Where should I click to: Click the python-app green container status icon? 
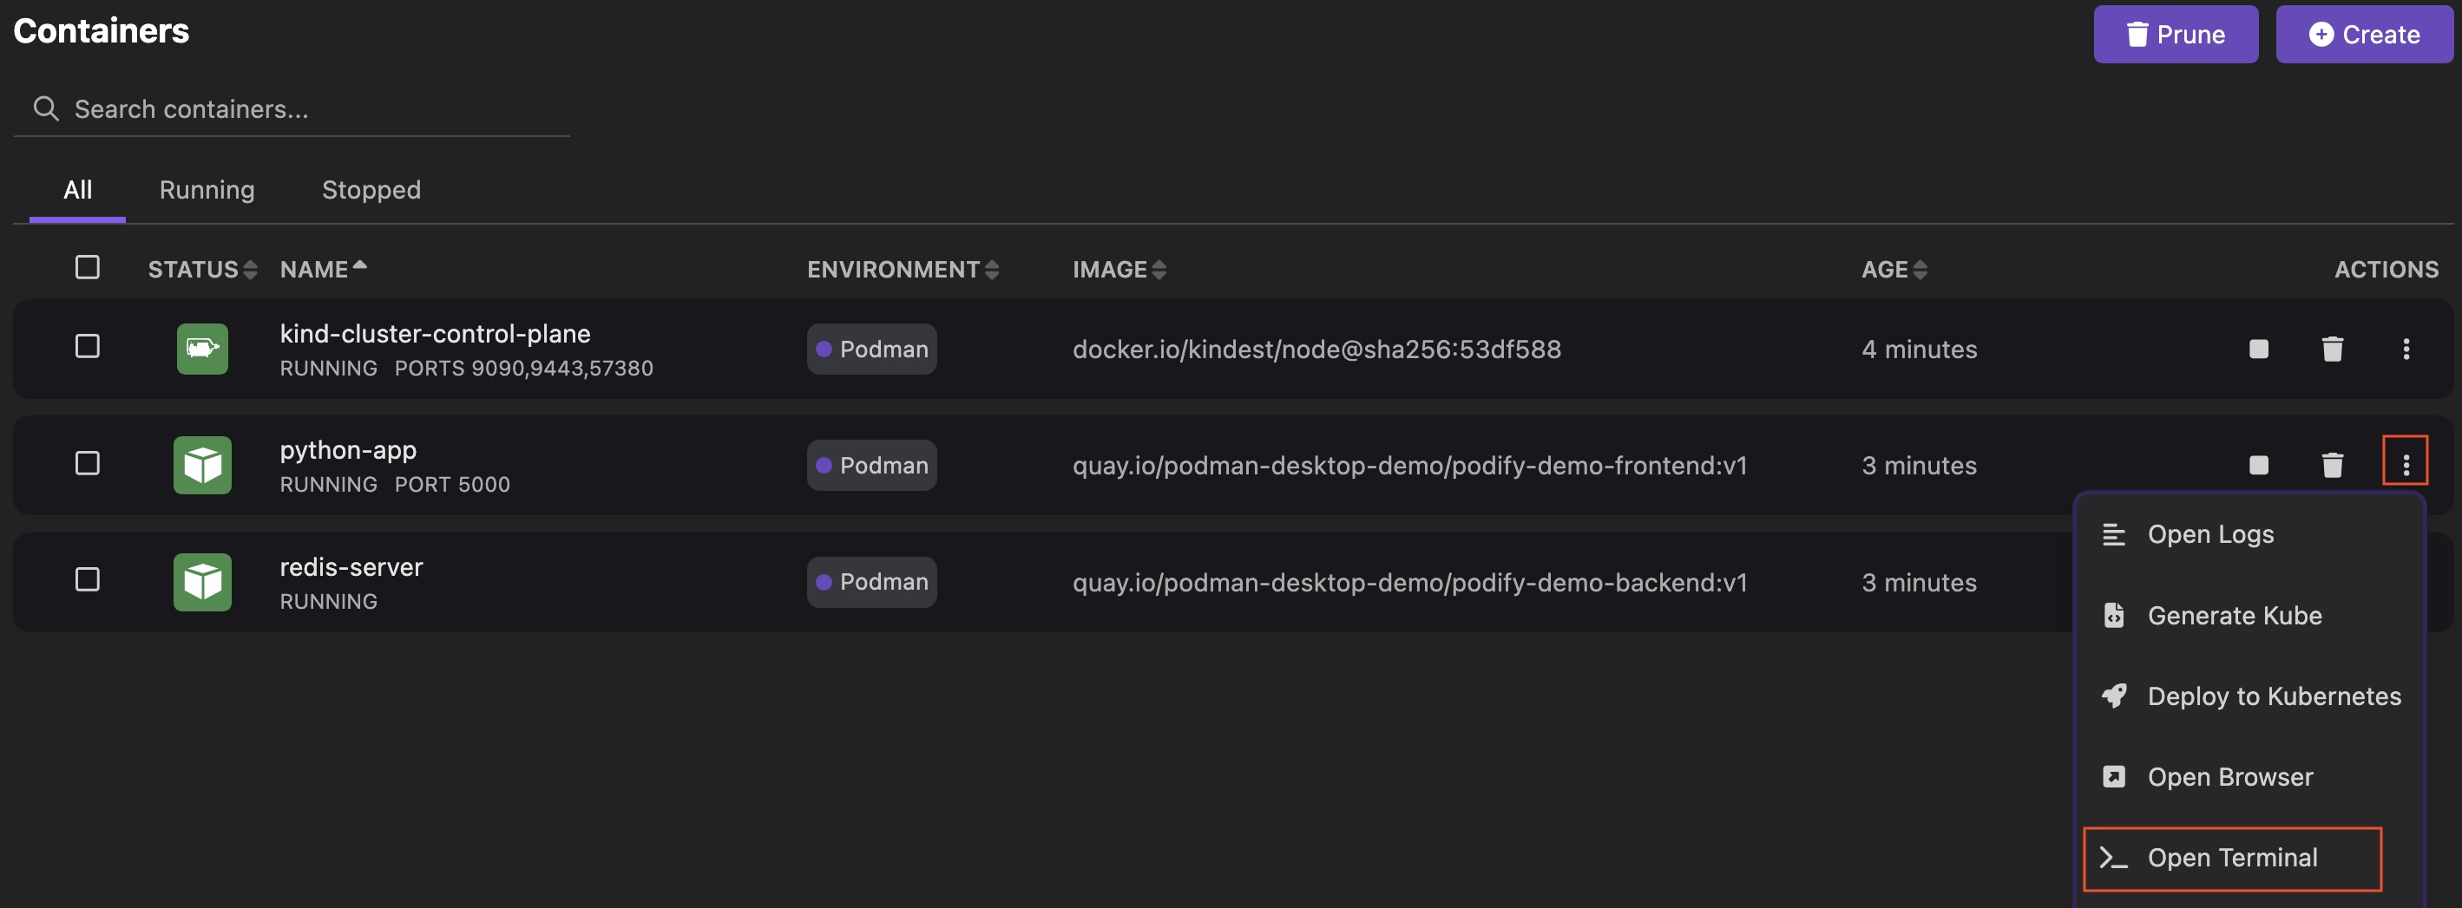[x=201, y=465]
